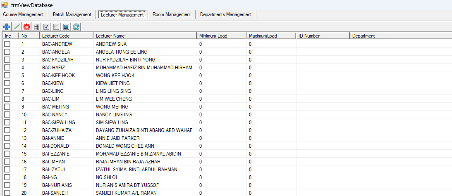This screenshot has width=452, height=196.
Task: Select the BAC-SIEW LING code cell
Action: click(66, 122)
